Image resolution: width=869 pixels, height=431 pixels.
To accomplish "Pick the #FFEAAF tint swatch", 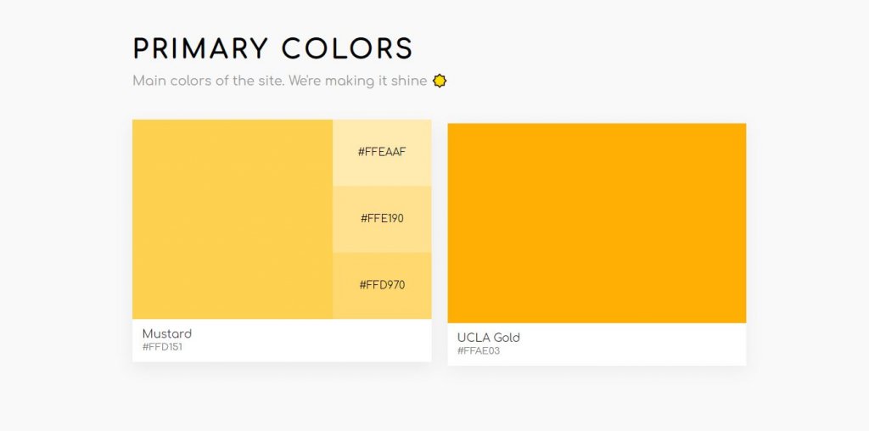I will click(x=382, y=153).
